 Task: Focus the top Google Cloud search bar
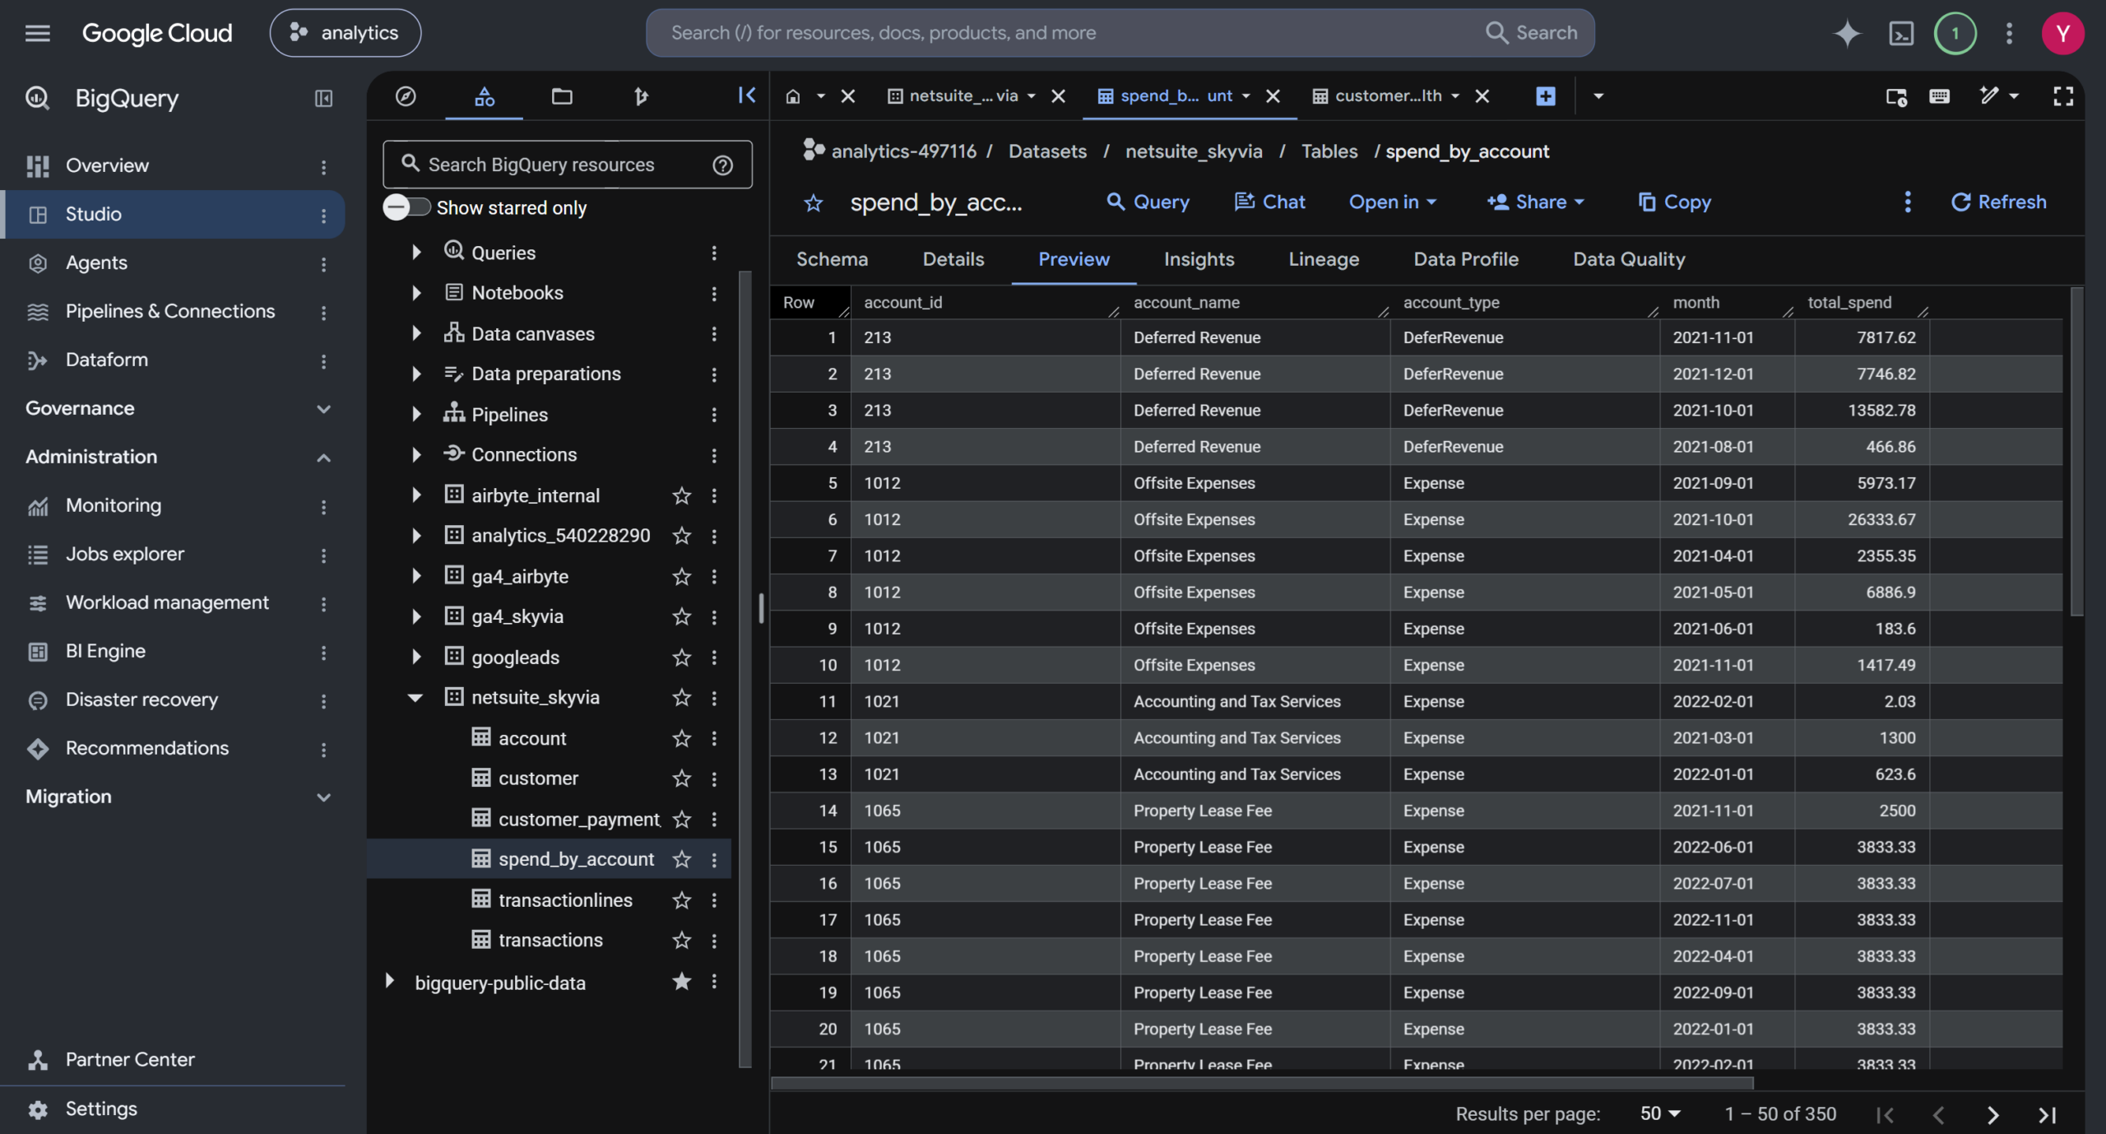pyautogui.click(x=1120, y=33)
